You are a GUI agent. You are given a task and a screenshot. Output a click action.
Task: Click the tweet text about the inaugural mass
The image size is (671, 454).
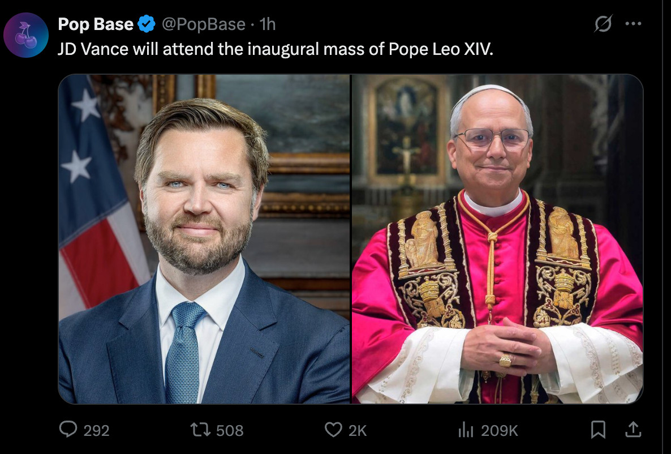(275, 49)
